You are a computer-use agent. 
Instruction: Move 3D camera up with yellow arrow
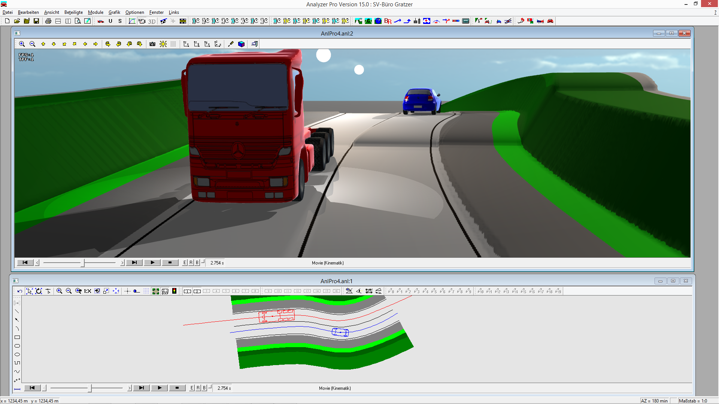coord(43,44)
